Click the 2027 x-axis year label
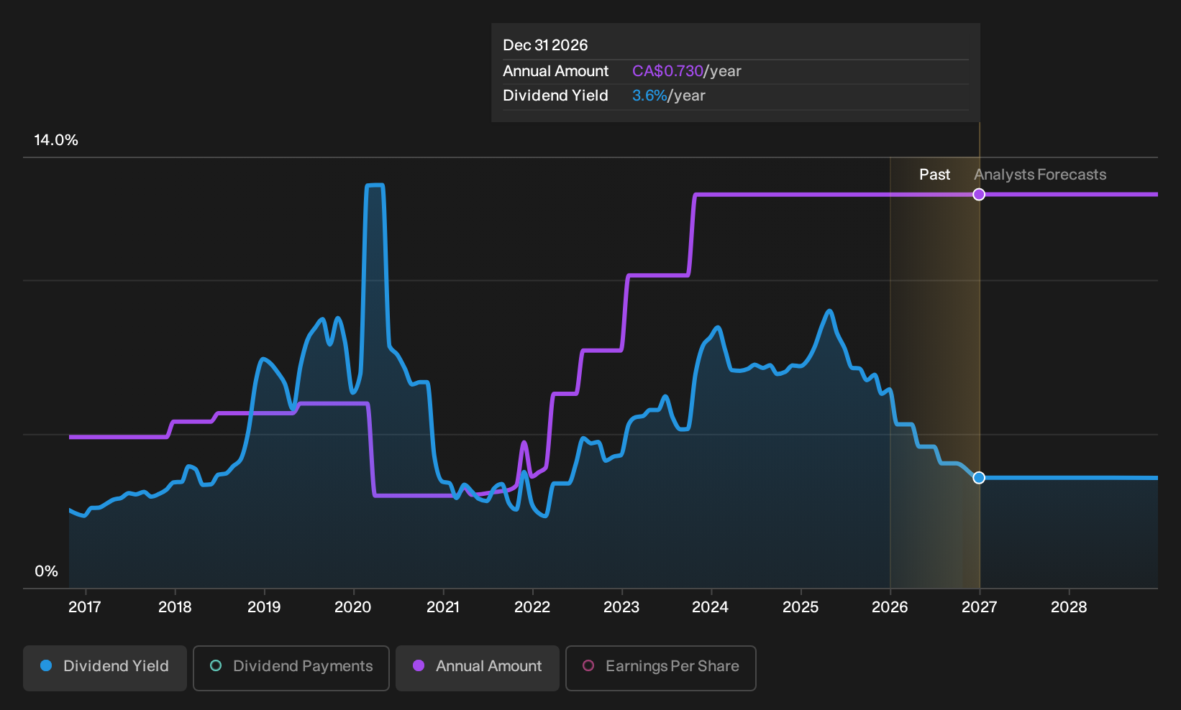This screenshot has width=1181, height=710. [x=980, y=607]
